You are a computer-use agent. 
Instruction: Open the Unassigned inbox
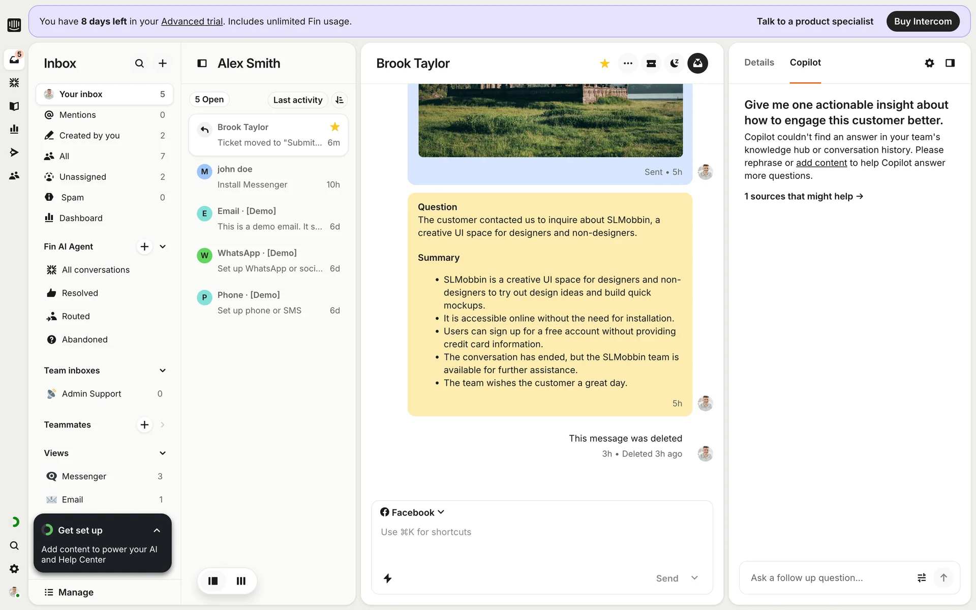pyautogui.click(x=83, y=177)
